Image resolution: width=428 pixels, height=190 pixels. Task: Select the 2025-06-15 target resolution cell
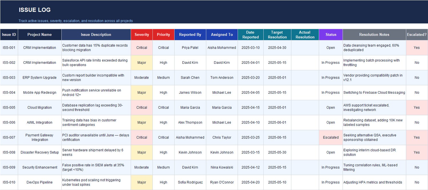click(x=277, y=137)
